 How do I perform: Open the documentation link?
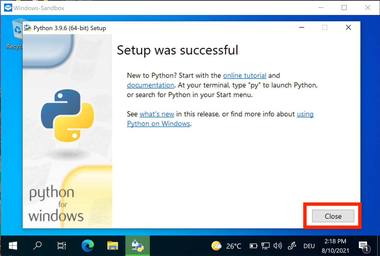tap(151, 85)
